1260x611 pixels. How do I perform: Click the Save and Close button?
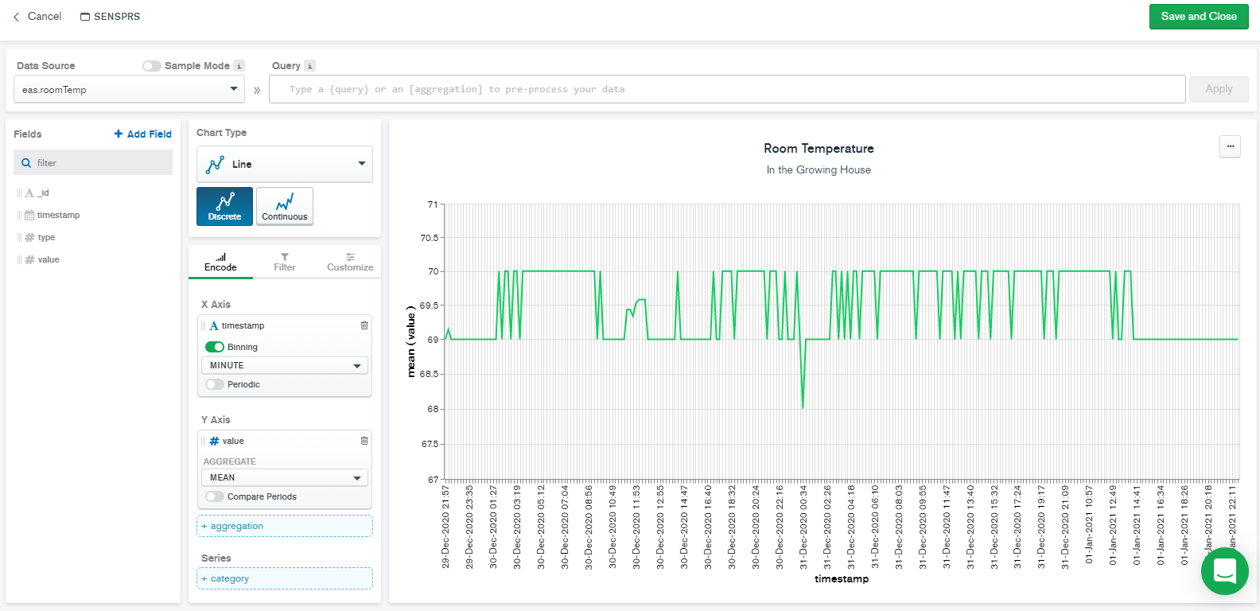pyautogui.click(x=1198, y=17)
